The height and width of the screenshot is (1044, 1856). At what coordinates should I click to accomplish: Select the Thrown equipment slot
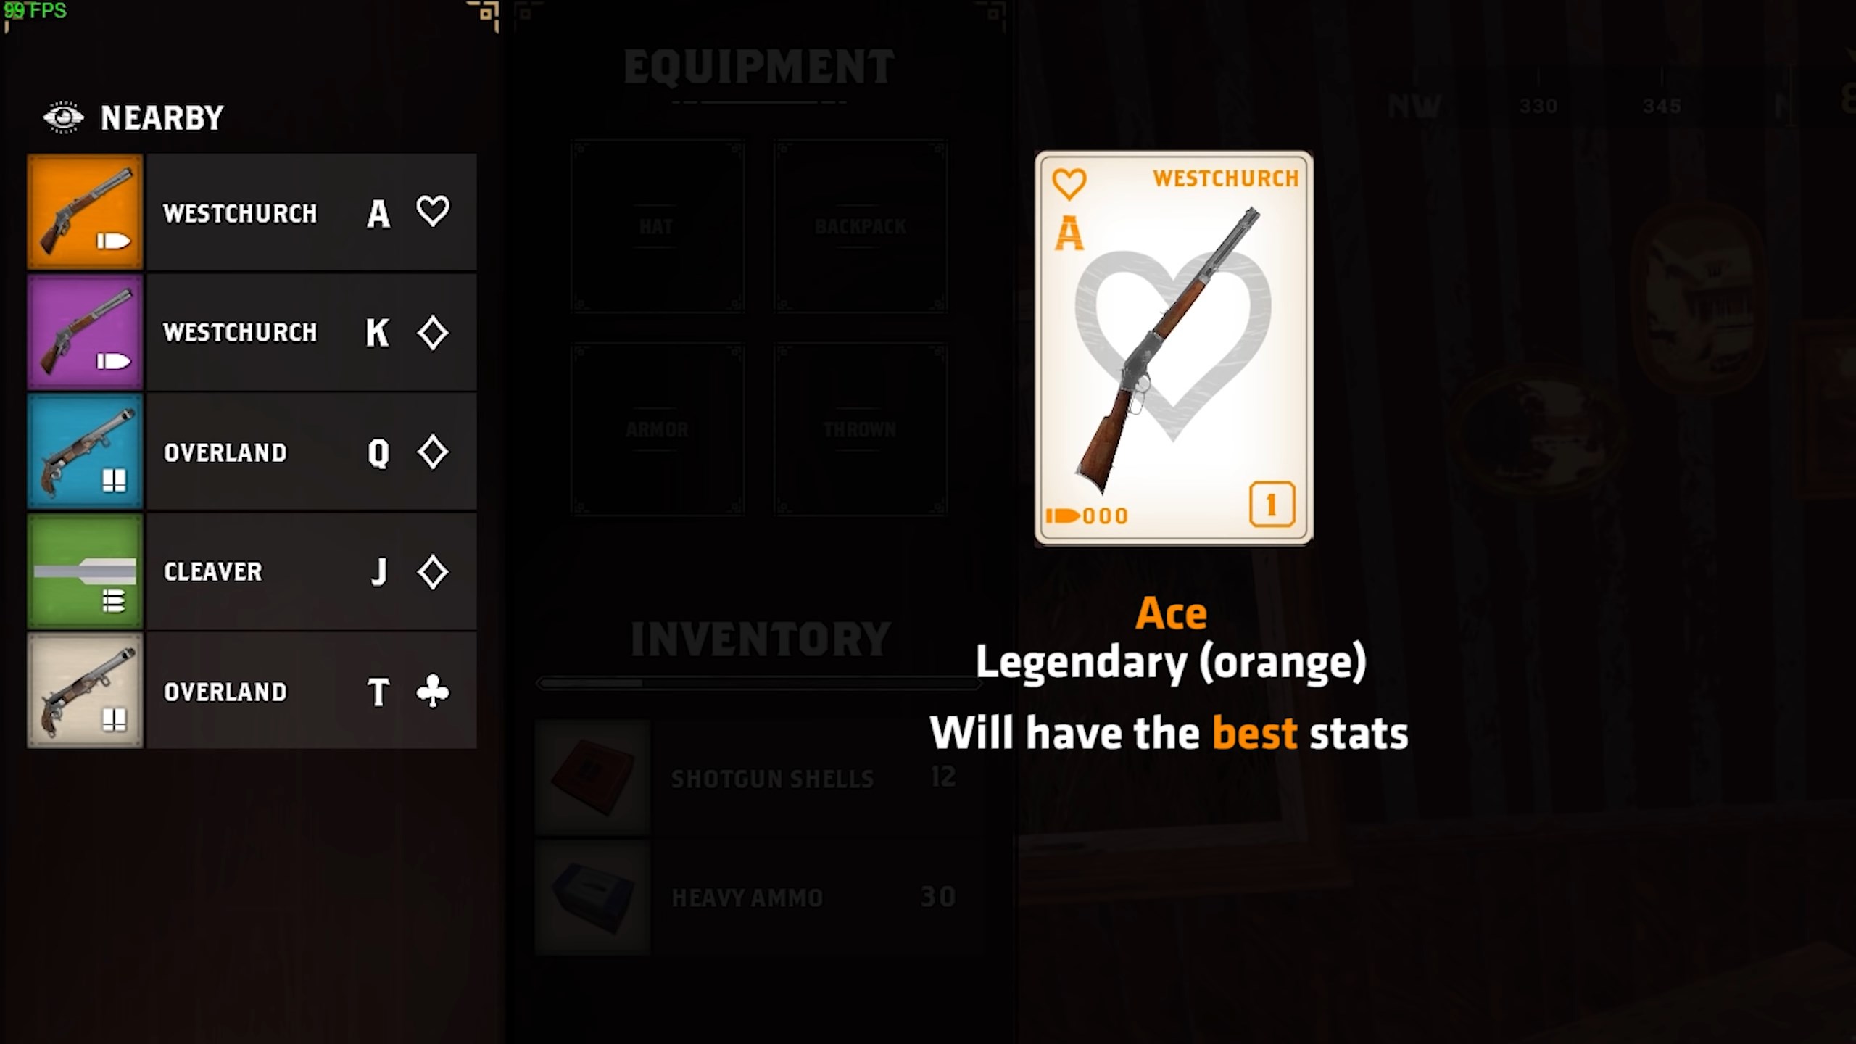861,429
